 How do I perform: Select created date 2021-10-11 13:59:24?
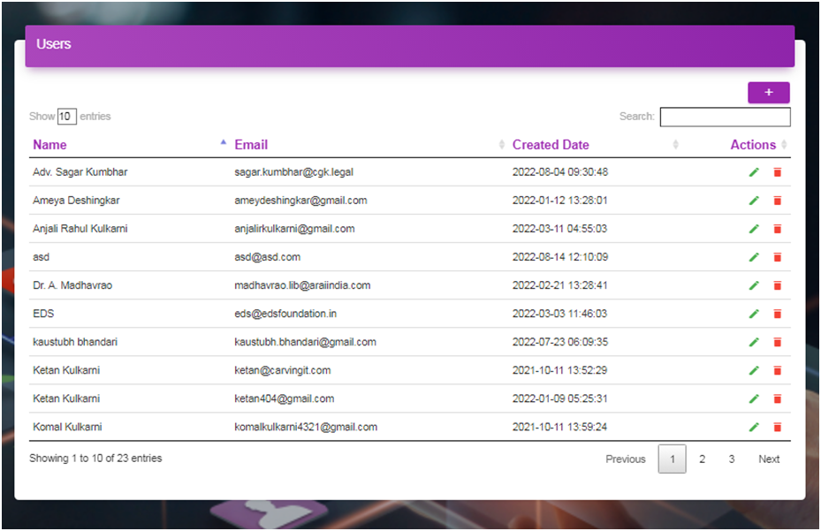coord(559,427)
